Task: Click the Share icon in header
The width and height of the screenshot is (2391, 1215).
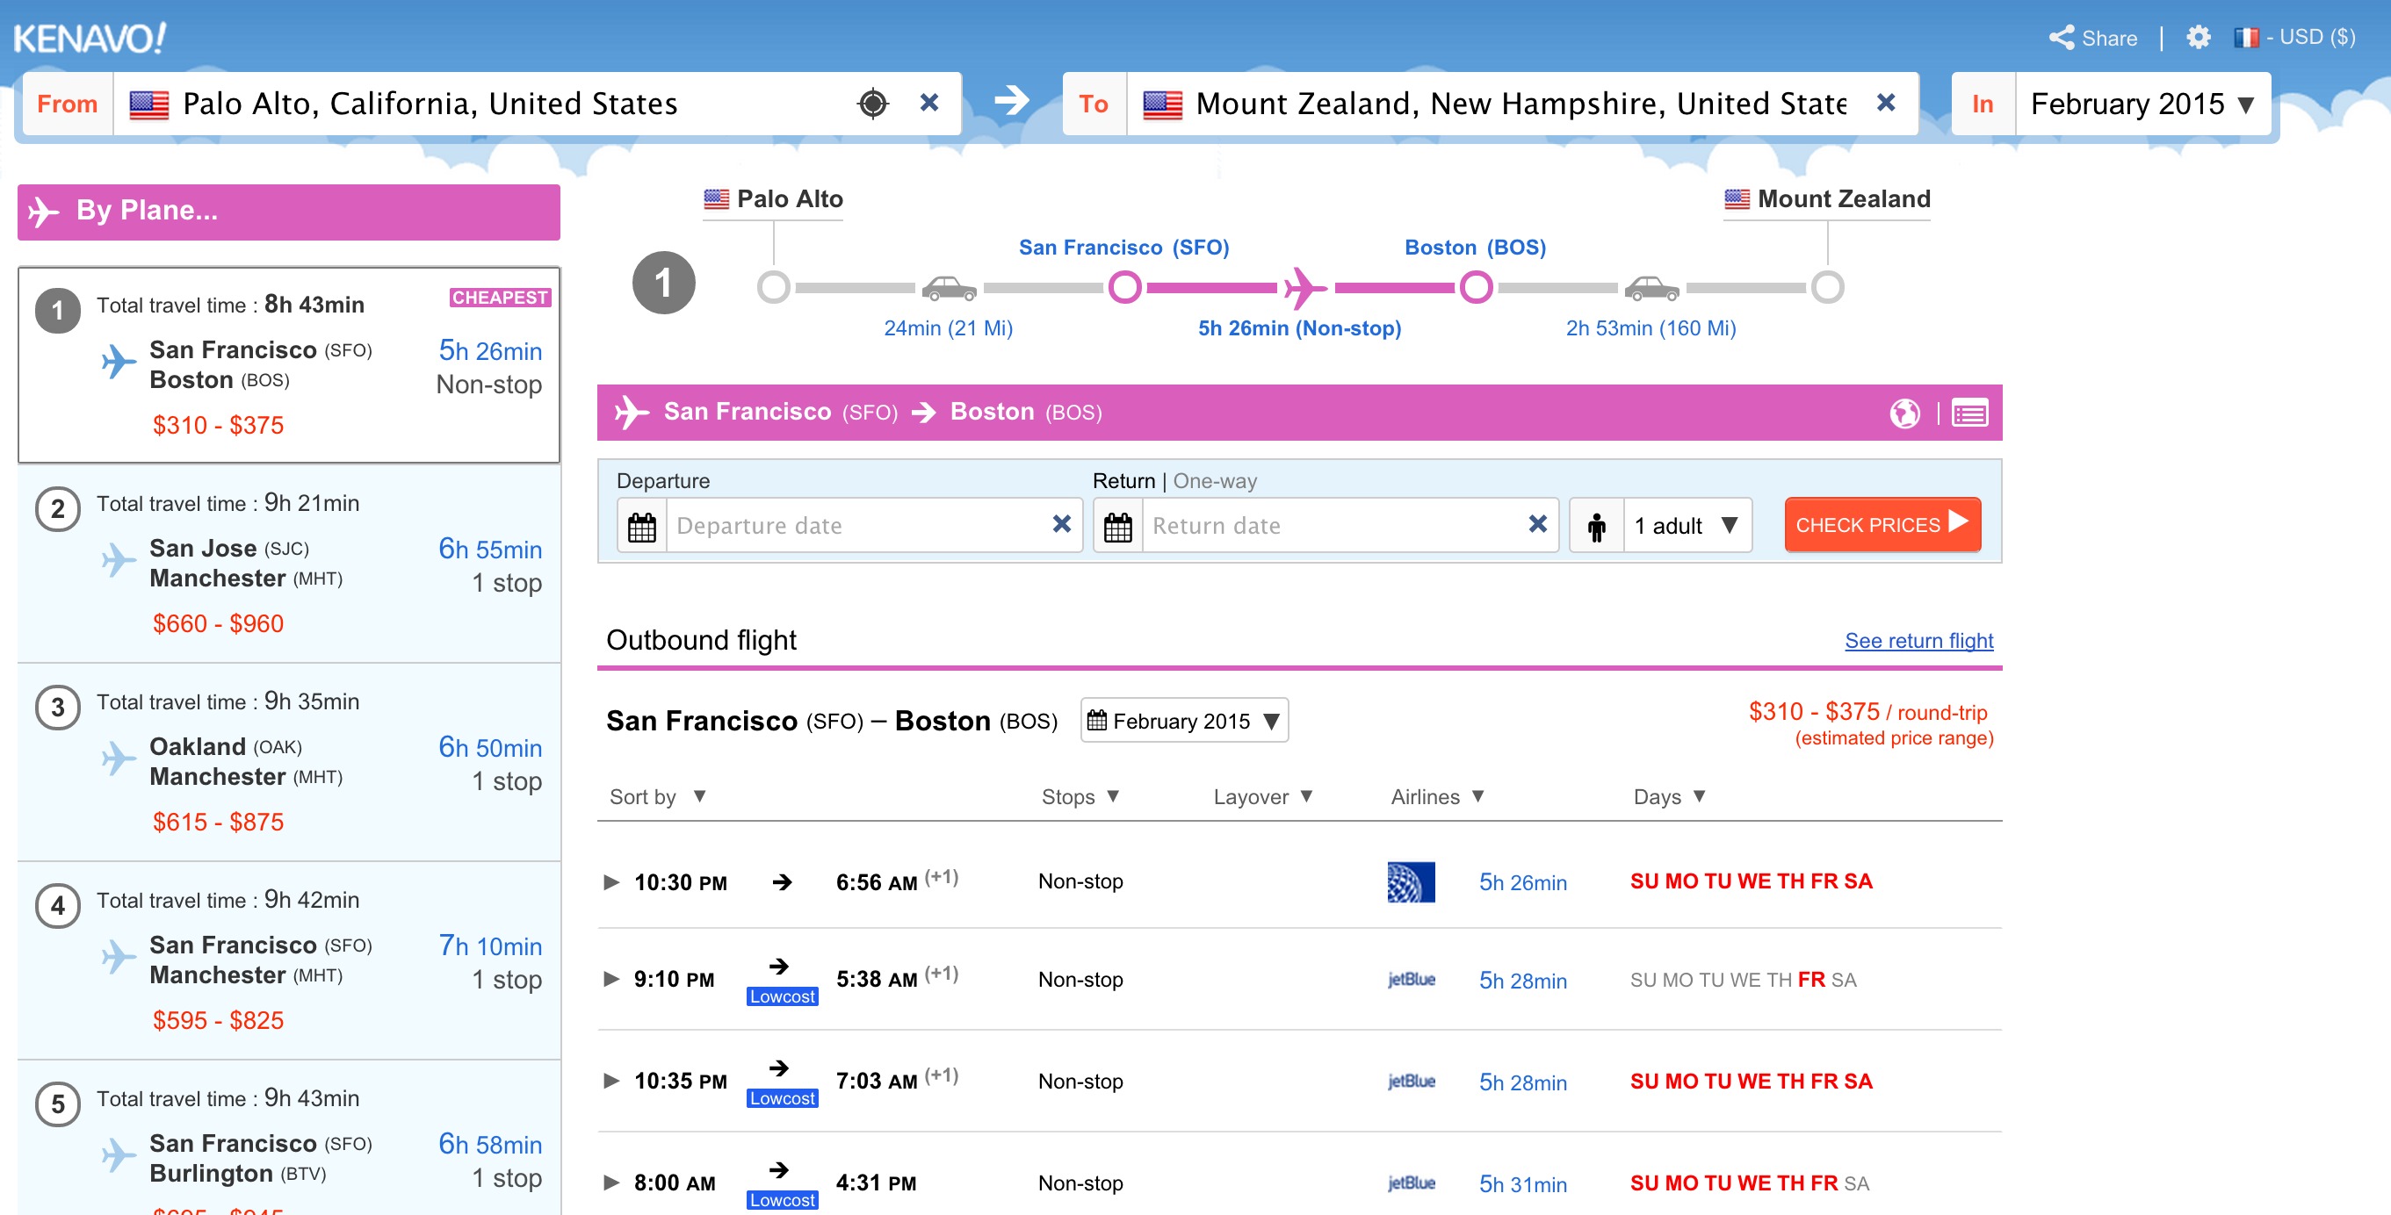Action: (x=2062, y=37)
